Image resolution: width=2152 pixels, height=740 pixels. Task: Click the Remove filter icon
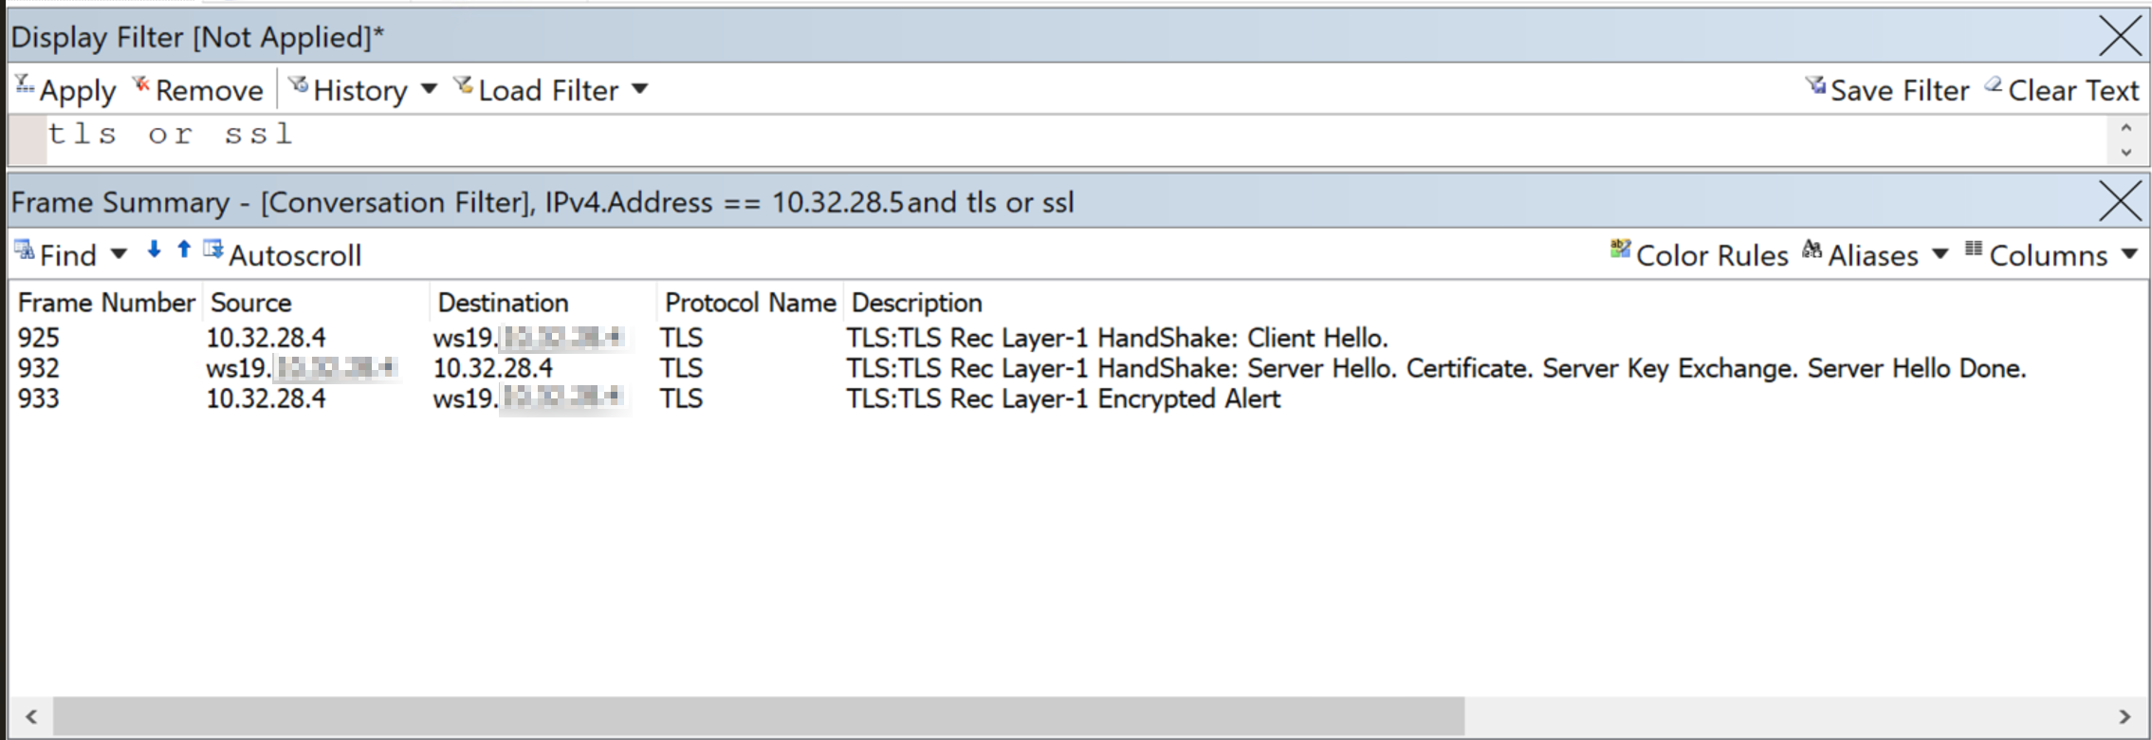pos(141,85)
